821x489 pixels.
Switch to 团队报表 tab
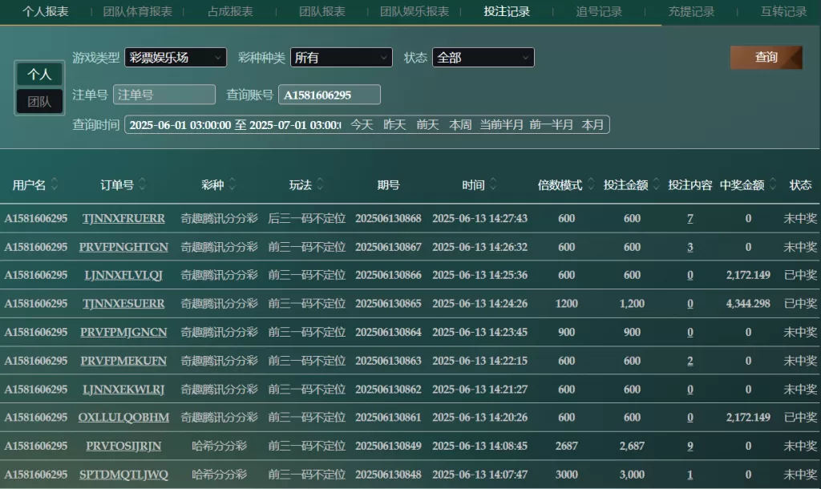[322, 11]
